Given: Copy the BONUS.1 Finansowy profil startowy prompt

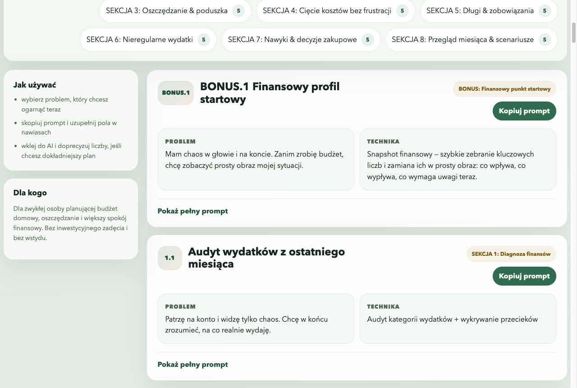Looking at the screenshot, I should point(524,111).
